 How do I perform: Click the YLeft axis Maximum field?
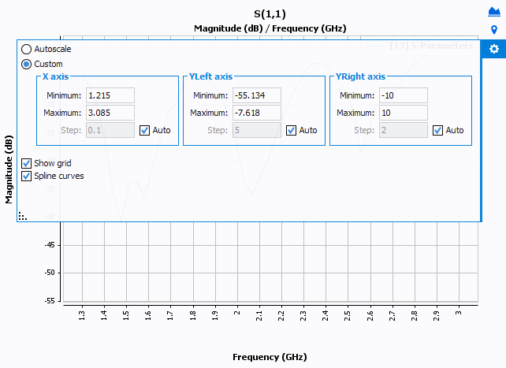(x=257, y=113)
